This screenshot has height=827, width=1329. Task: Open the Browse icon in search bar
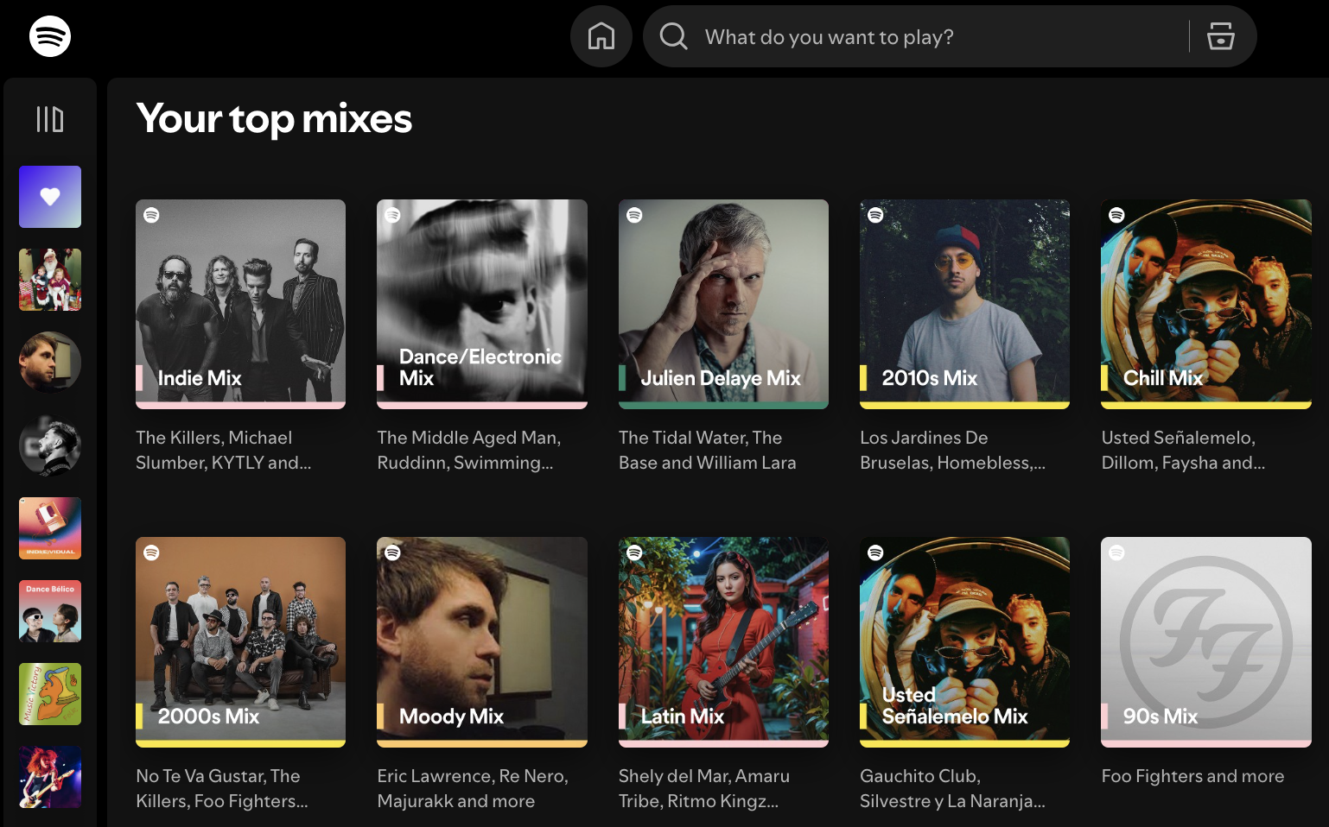coord(1220,36)
